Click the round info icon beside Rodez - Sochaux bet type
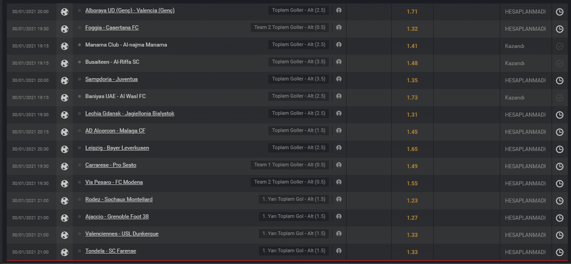This screenshot has height=264, width=571. (x=339, y=199)
